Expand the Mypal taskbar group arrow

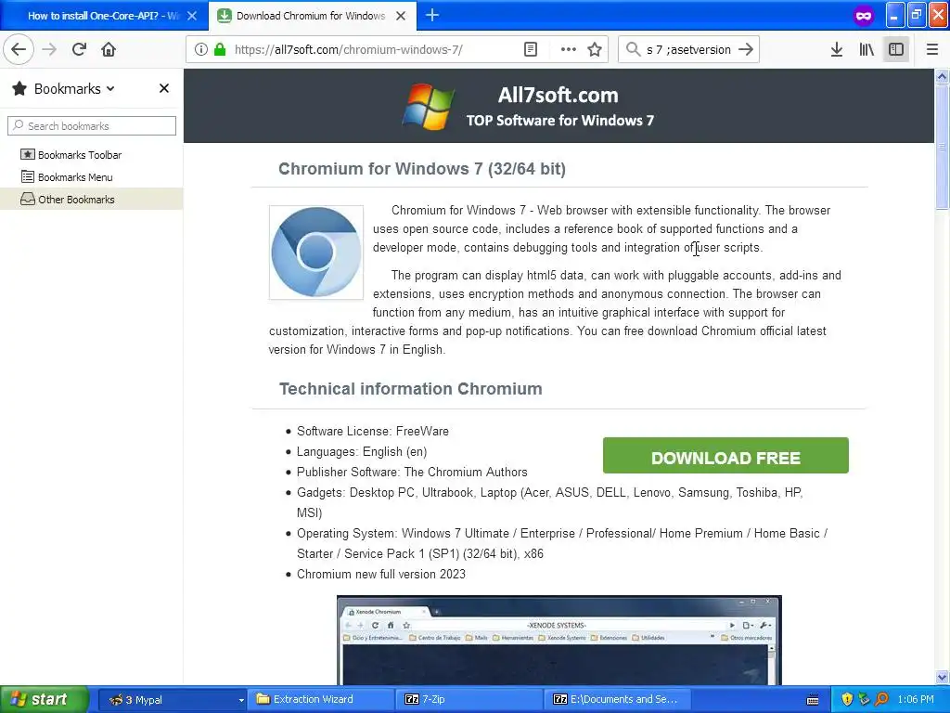241,700
